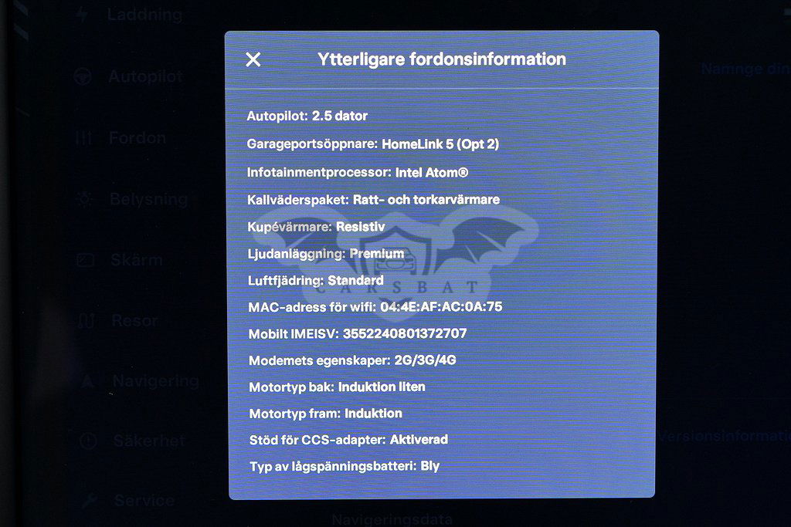Tap the MAC-adress för wifi entry

pyautogui.click(x=375, y=306)
